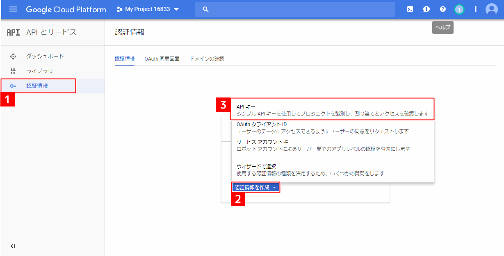Screen dimensions: 504x256
Task: Open the three-dot settings menu
Action: coord(476,9)
